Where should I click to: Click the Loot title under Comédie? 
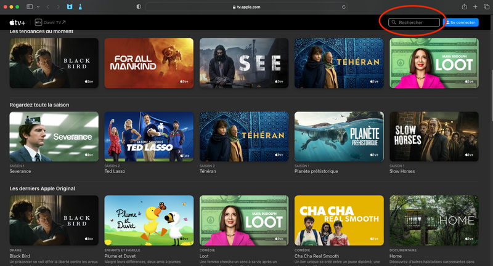pyautogui.click(x=204, y=256)
